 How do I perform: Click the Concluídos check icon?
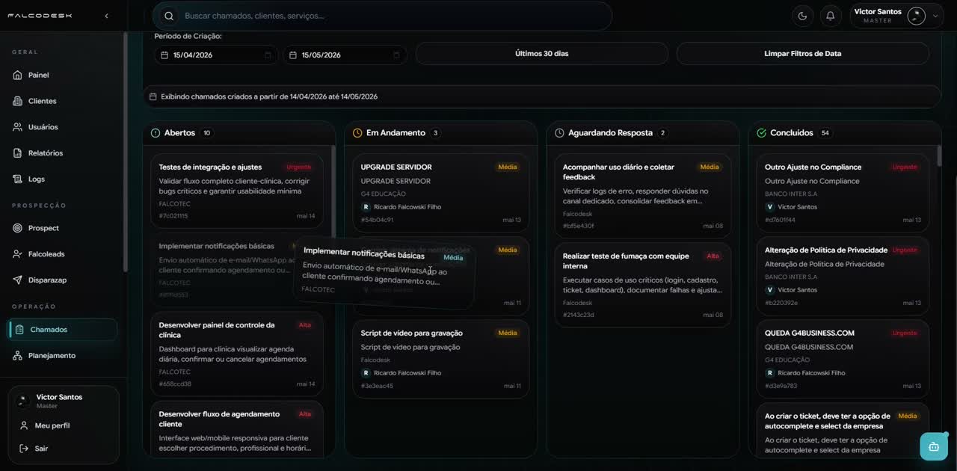point(761,133)
